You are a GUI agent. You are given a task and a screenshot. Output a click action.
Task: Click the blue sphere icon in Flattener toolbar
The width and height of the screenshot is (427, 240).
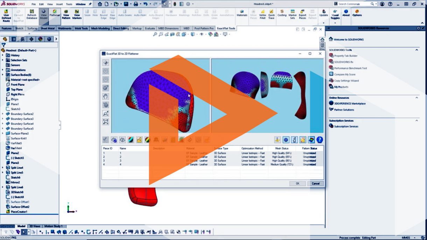coord(286,140)
